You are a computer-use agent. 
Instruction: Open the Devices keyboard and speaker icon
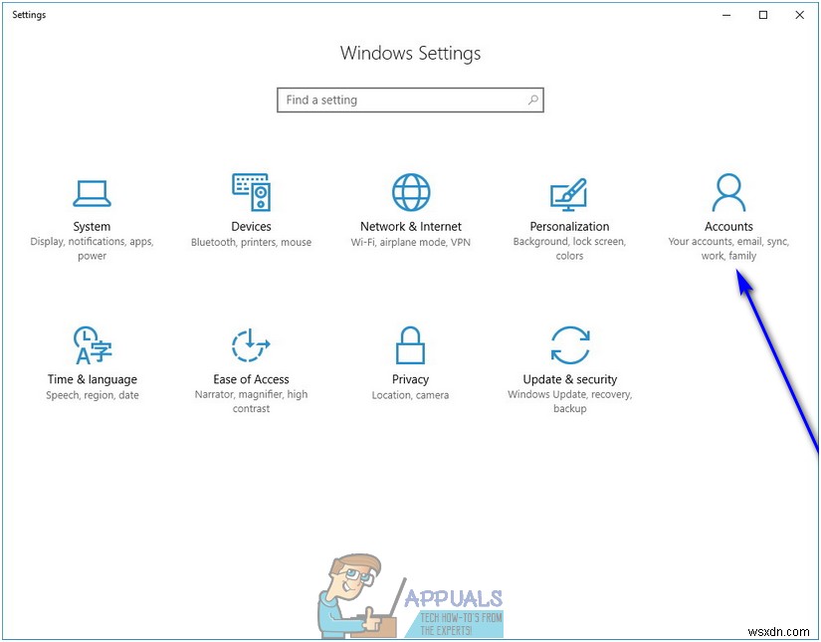[252, 192]
